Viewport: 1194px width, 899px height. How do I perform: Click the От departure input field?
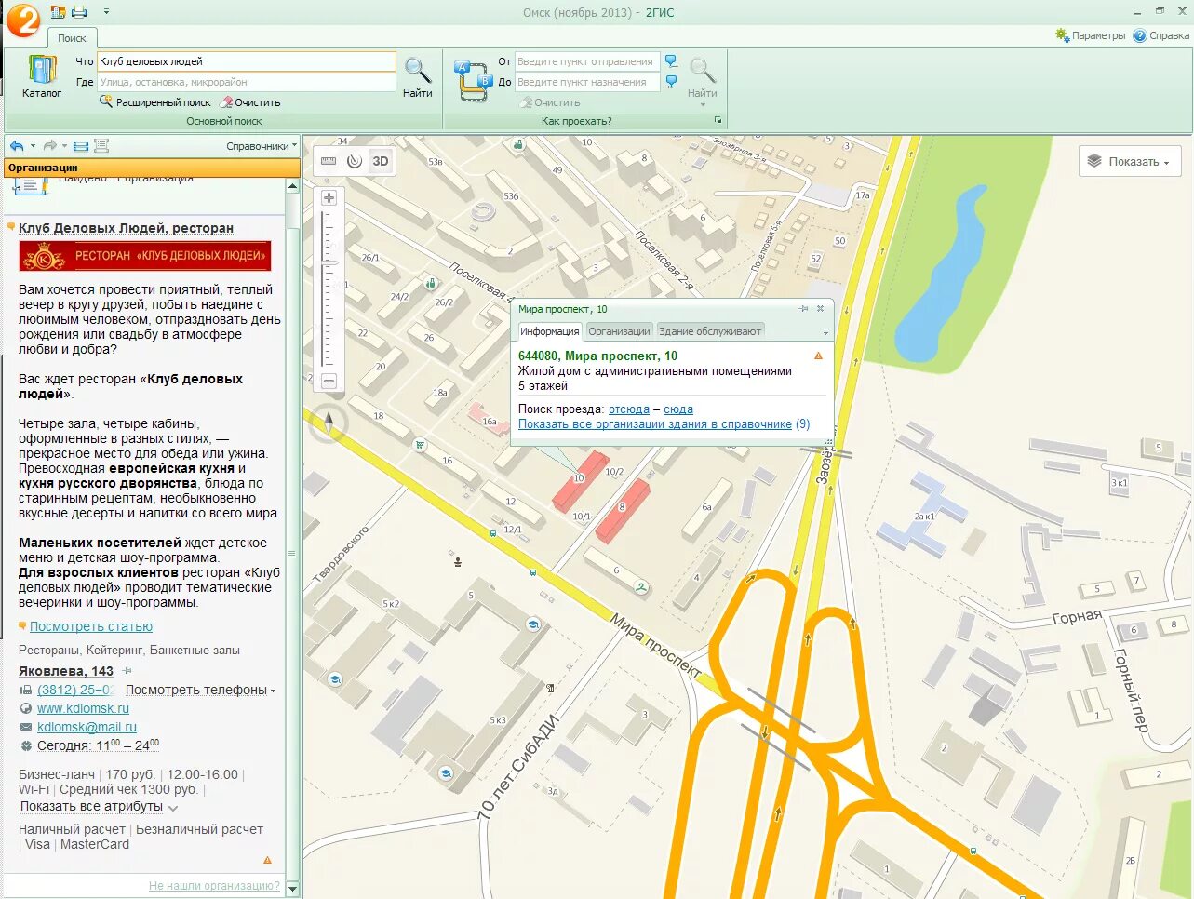[x=587, y=61]
